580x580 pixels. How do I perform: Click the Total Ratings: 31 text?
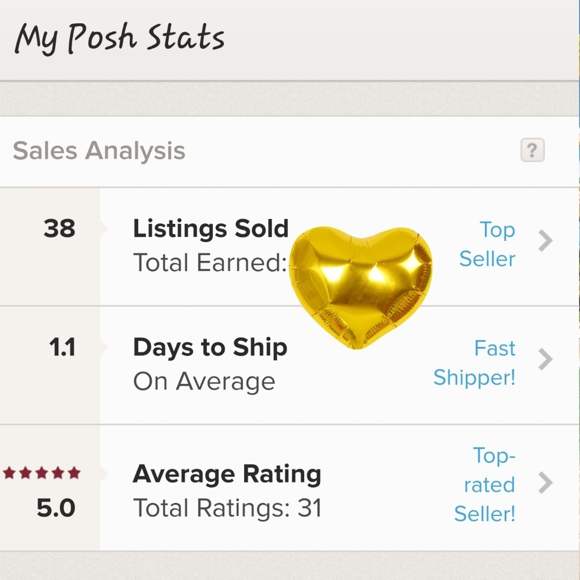[227, 508]
